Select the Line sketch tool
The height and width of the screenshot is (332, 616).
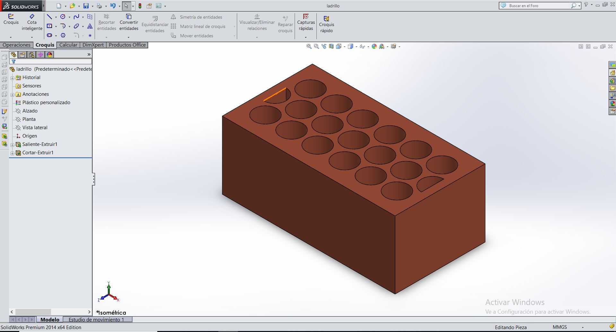click(49, 17)
